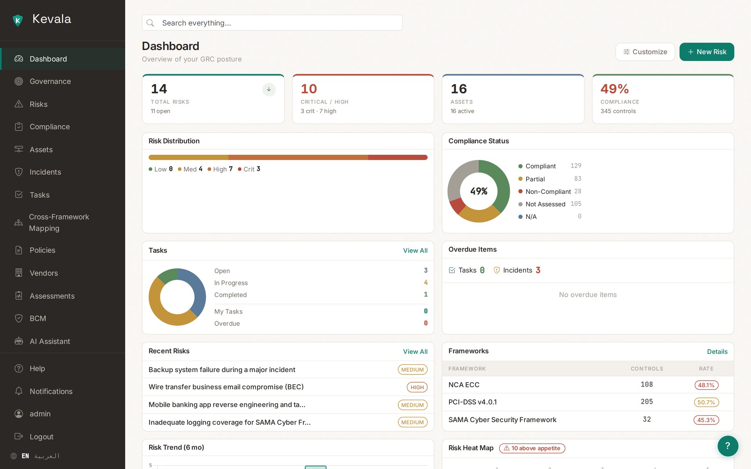Switch language to العربية
The image size is (751, 469).
[47, 456]
